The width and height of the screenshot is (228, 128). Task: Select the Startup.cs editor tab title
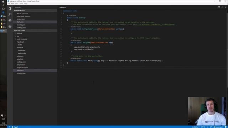[63, 7]
